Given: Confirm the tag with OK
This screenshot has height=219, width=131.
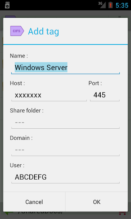Looking at the screenshot, I should point(97,202).
